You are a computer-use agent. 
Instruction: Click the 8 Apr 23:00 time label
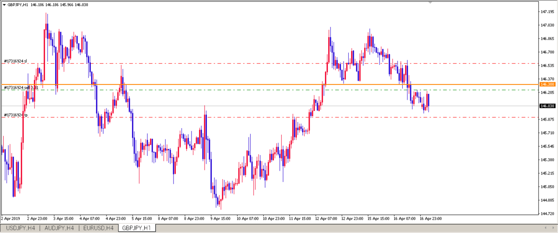[195, 218]
